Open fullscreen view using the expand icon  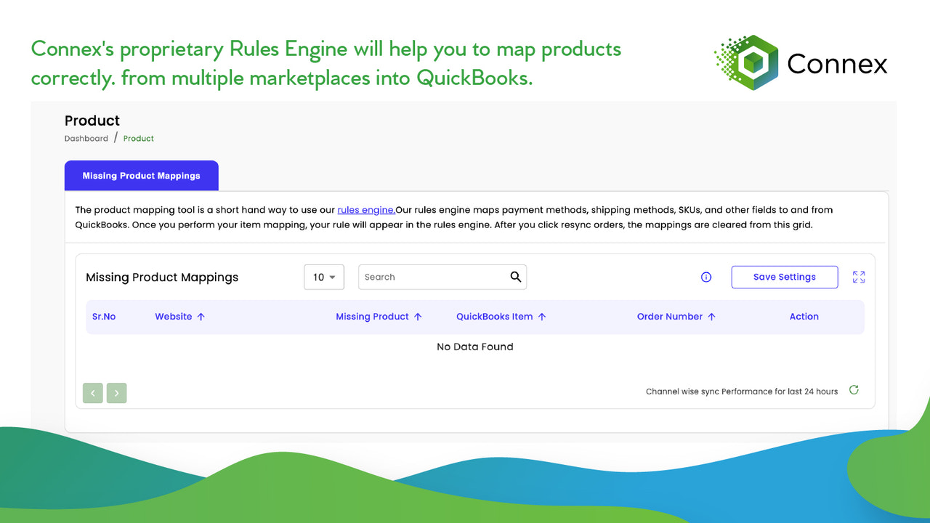click(x=859, y=277)
